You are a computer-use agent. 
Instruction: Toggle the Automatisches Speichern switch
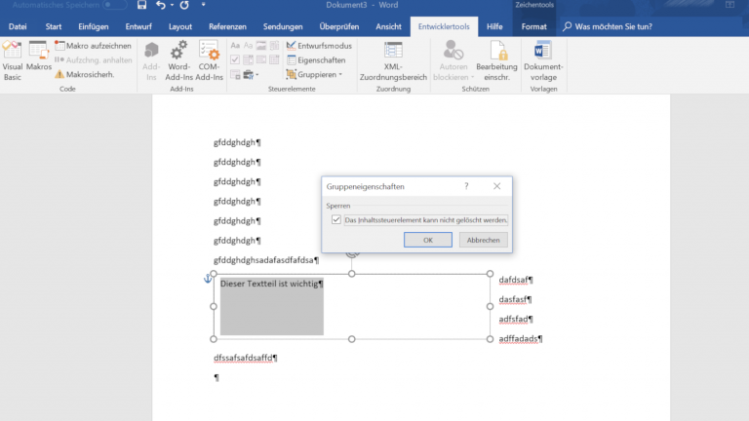point(113,6)
